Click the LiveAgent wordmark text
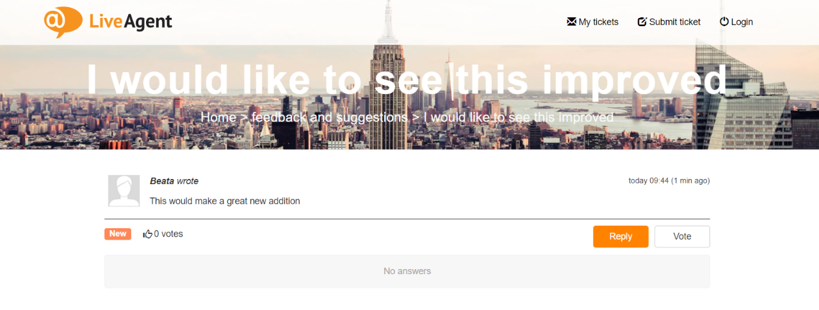The height and width of the screenshot is (310, 819). point(131,22)
